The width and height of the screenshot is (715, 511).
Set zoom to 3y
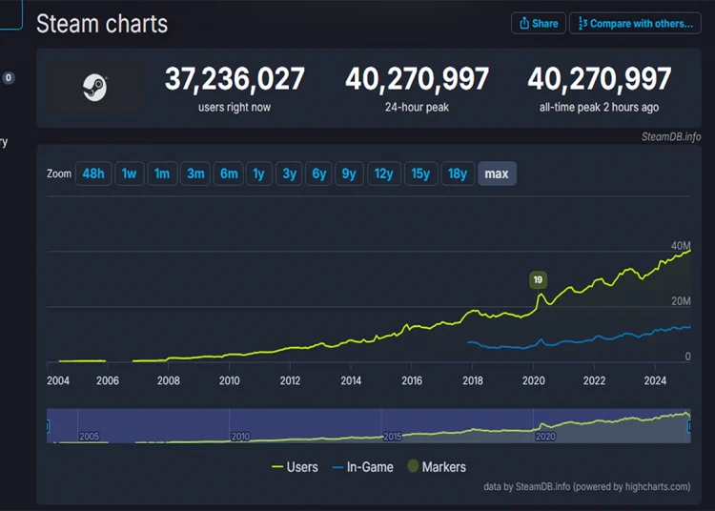point(289,174)
